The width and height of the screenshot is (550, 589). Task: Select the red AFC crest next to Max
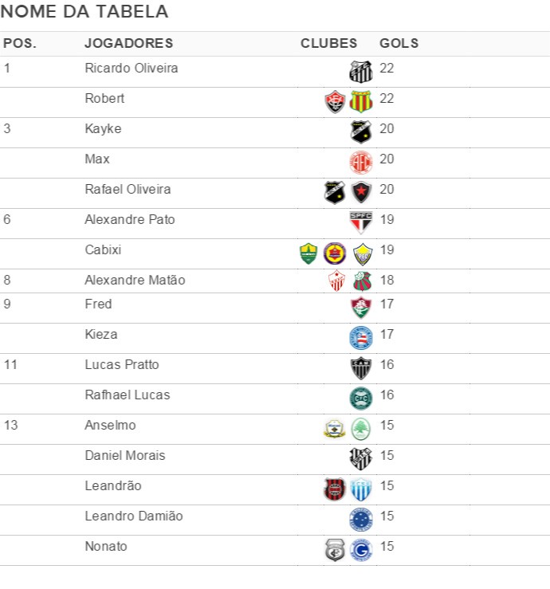[360, 163]
